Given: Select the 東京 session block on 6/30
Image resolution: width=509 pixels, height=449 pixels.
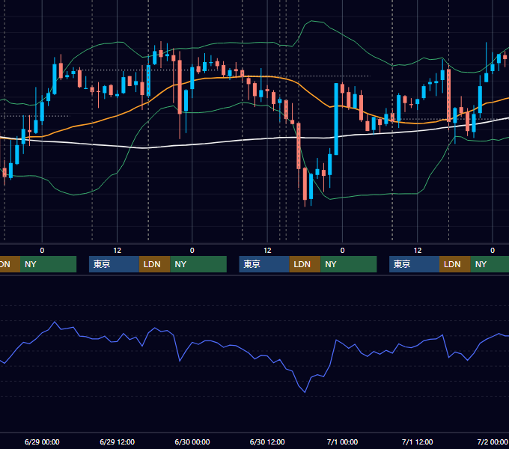Looking at the screenshot, I should pyautogui.click(x=264, y=264).
